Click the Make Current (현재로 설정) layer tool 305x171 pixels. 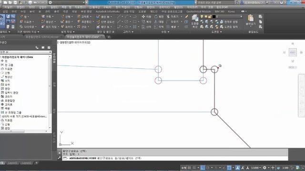click(x=229, y=22)
